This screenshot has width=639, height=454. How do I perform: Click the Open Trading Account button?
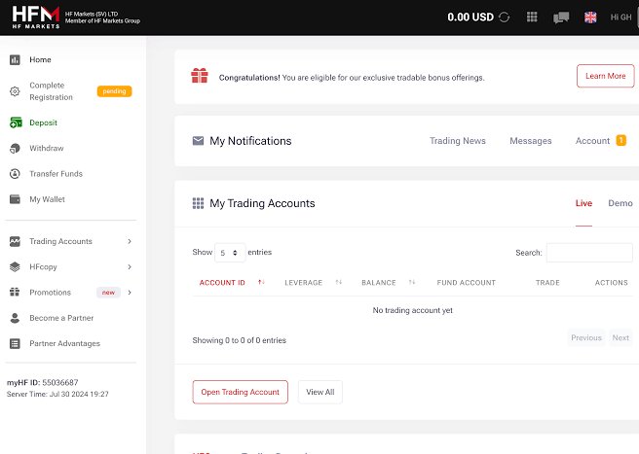(x=240, y=392)
